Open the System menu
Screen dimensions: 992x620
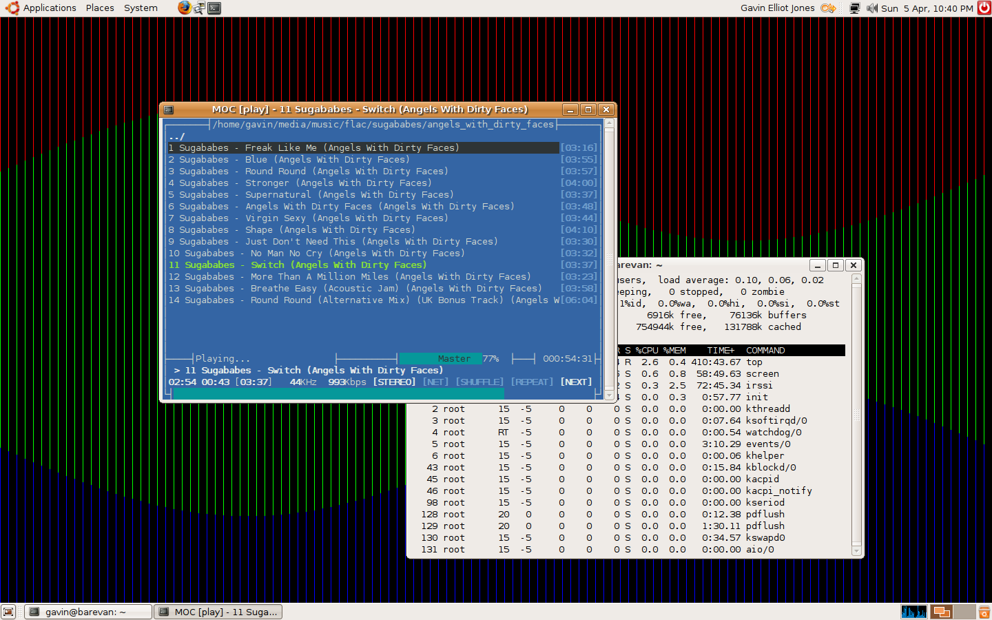coord(141,8)
